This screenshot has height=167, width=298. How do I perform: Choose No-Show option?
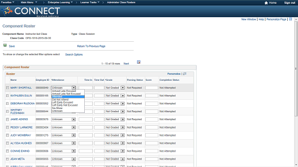pos(68,108)
